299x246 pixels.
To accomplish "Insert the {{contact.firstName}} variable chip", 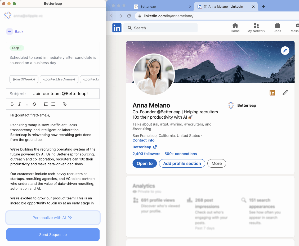I will point(59,79).
